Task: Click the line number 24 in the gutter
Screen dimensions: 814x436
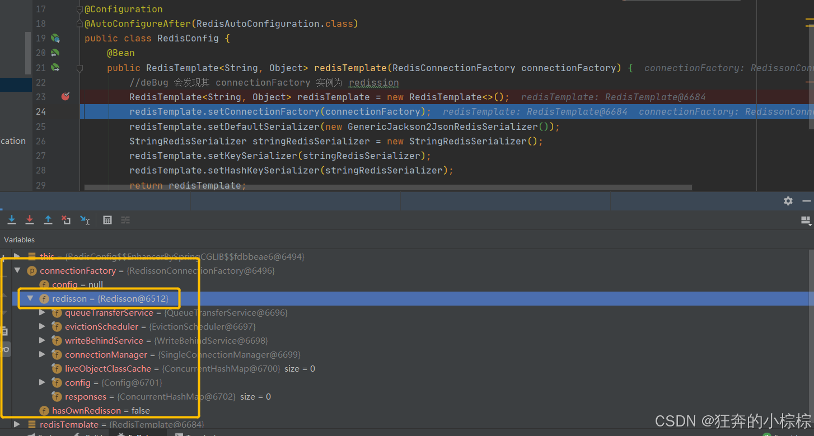Action: pos(41,111)
